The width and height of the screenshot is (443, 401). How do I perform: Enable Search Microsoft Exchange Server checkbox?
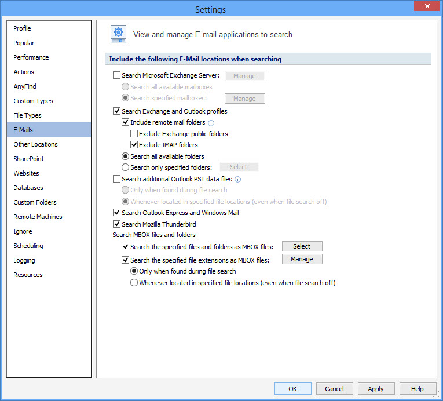116,75
